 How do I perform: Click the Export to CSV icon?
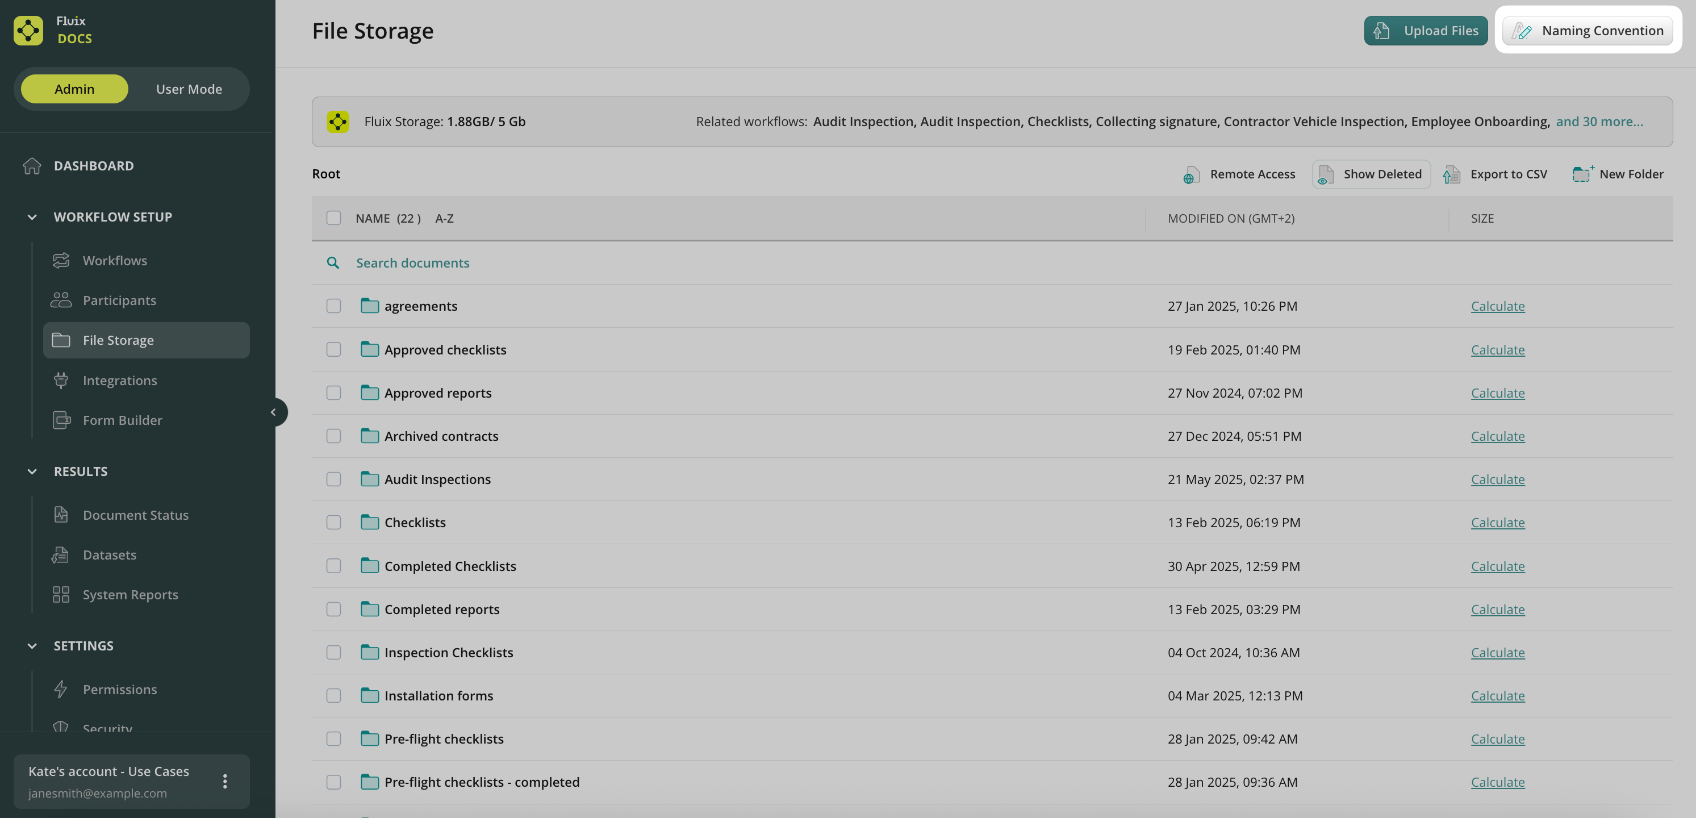pos(1451,174)
